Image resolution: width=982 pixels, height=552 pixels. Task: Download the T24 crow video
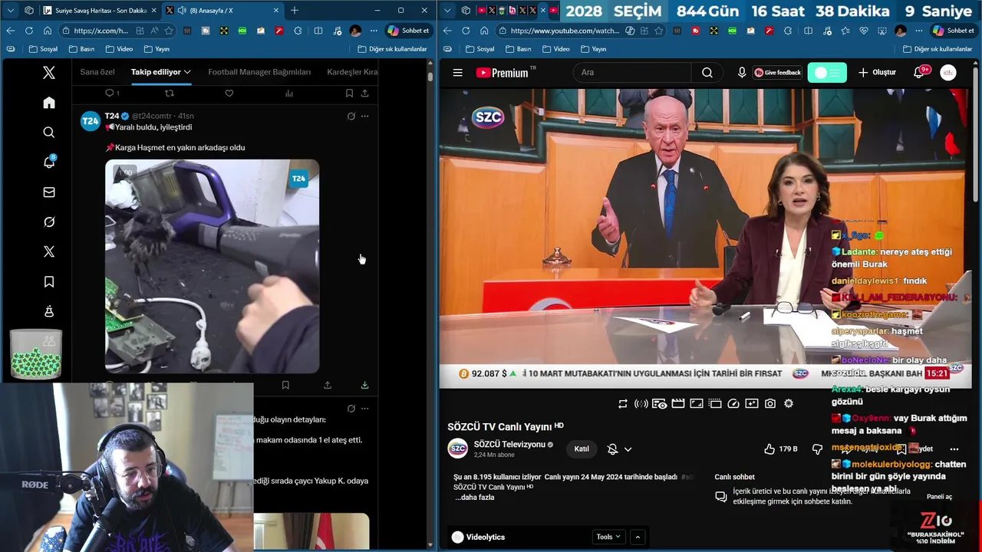pyautogui.click(x=364, y=385)
